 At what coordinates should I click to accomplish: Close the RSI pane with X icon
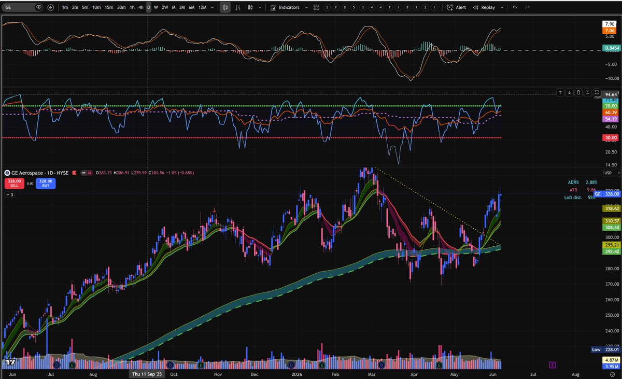588,92
